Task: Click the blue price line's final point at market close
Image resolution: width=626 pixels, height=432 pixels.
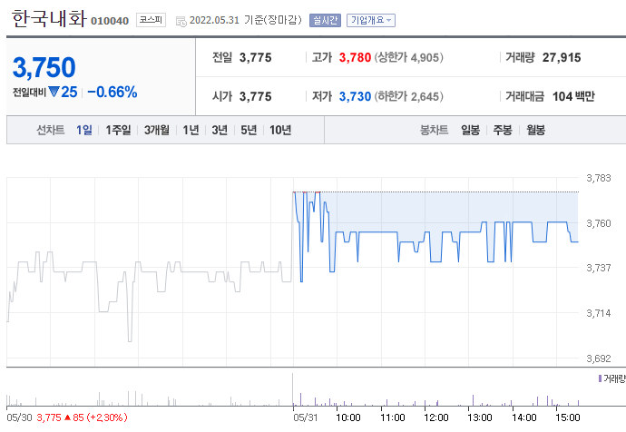Action: [x=577, y=241]
